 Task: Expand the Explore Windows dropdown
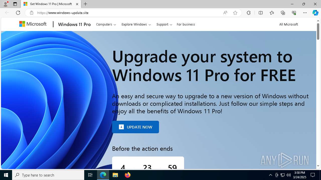pyautogui.click(x=136, y=24)
